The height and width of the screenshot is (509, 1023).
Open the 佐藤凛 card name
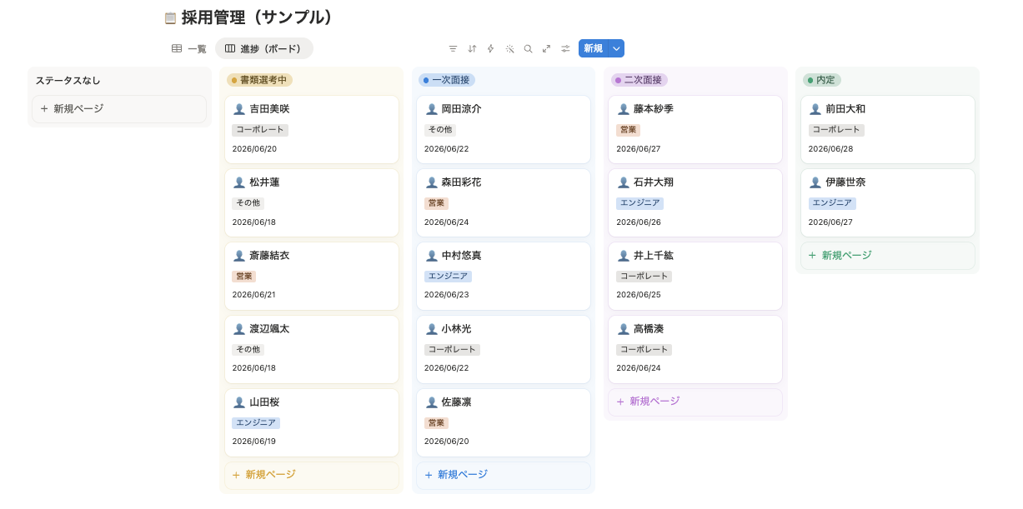coord(456,402)
